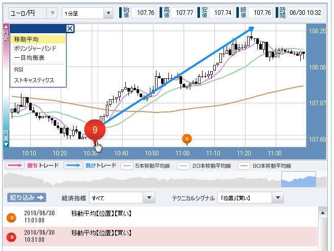Click orange 5 icon in signal list
334x251 pixels.
(11, 218)
